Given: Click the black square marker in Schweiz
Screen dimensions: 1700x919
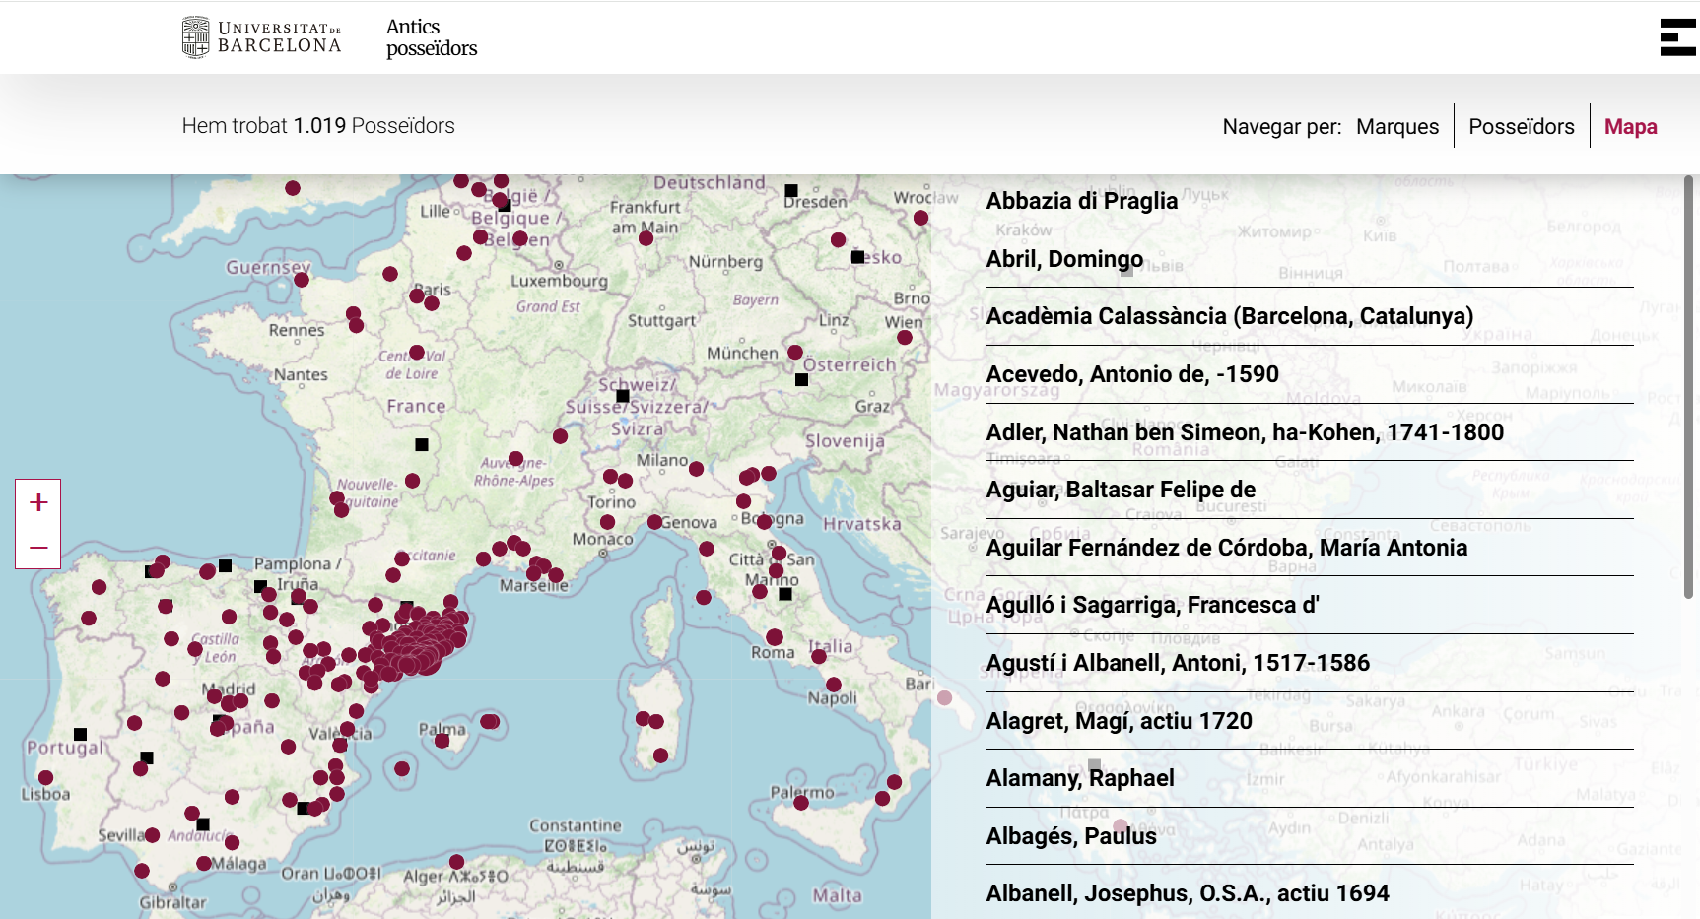Looking at the screenshot, I should (x=623, y=396).
